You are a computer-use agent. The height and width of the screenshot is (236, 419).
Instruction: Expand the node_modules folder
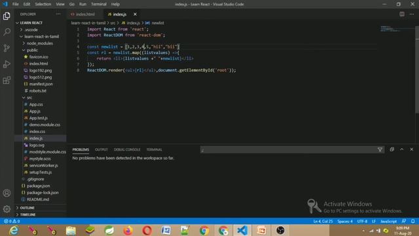point(39,43)
